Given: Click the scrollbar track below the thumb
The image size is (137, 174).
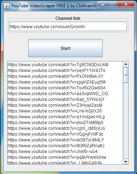Looking at the screenshot, I should [x=126, y=120].
